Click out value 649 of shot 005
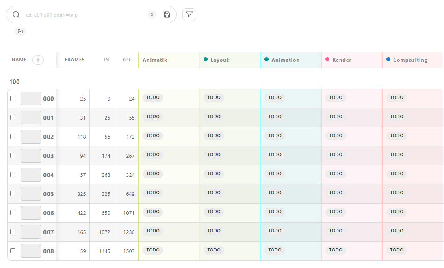Image resolution: width=444 pixels, height=268 pixels. point(130,194)
